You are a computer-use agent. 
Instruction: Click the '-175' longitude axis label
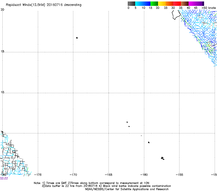38,175
